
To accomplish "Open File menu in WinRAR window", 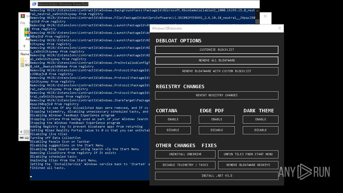I will pyautogui.click(x=23, y=23).
